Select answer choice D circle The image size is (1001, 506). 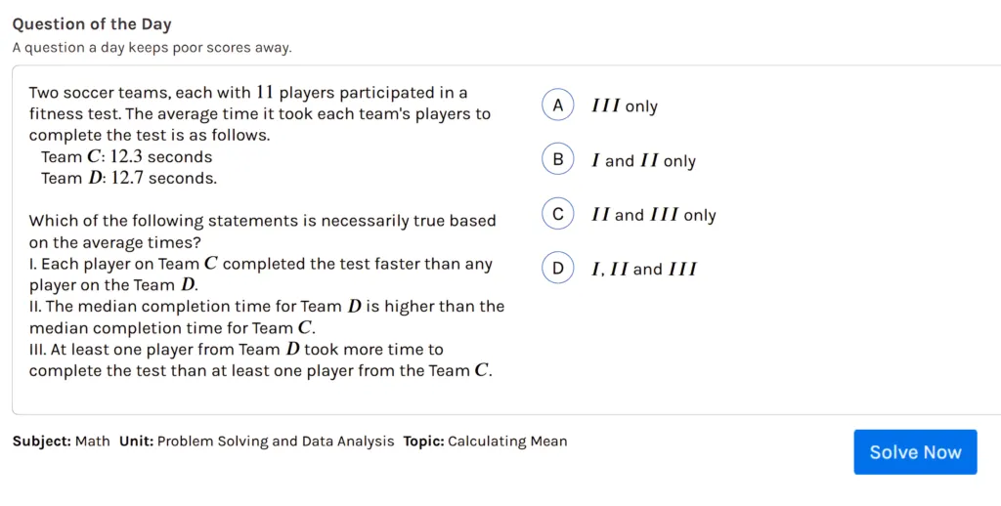pyautogui.click(x=557, y=269)
